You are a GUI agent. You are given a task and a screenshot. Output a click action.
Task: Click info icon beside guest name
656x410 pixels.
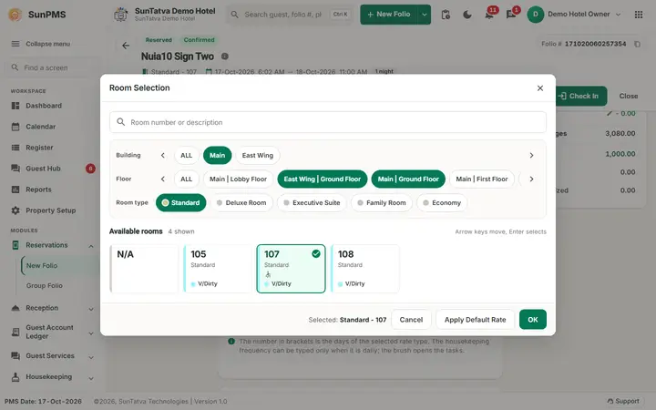[x=225, y=56]
